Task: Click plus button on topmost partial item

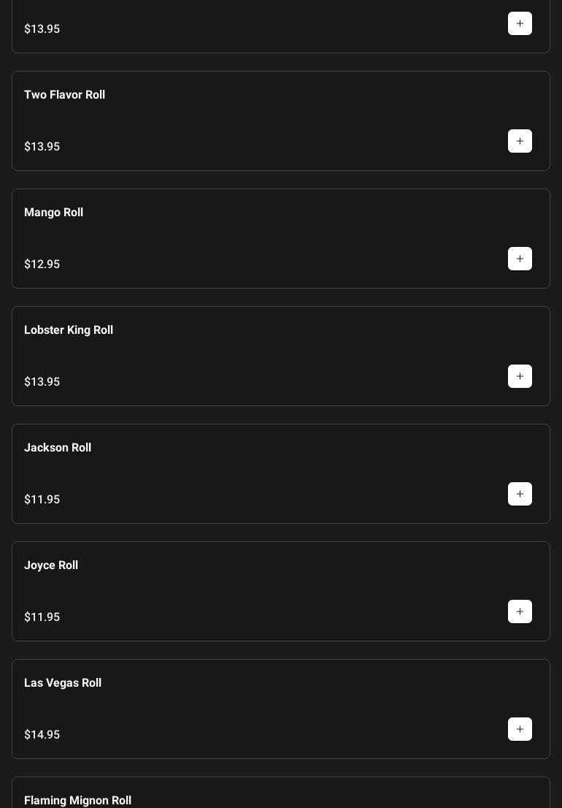Action: 520,23
